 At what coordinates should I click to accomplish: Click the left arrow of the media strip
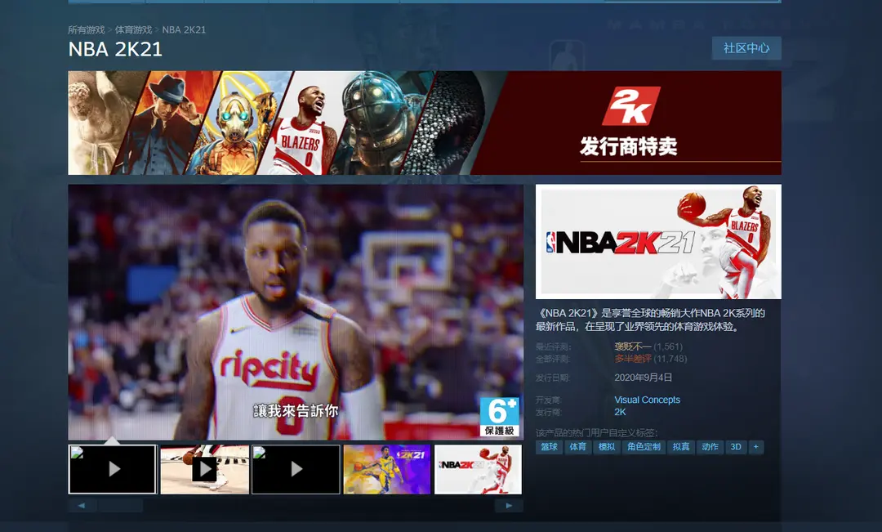point(82,506)
